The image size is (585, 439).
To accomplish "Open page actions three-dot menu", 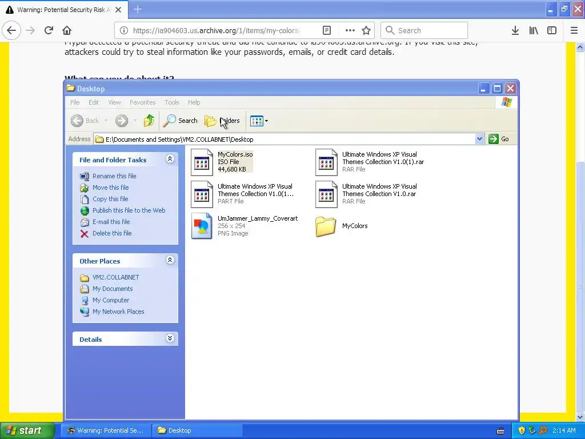I will [x=350, y=31].
